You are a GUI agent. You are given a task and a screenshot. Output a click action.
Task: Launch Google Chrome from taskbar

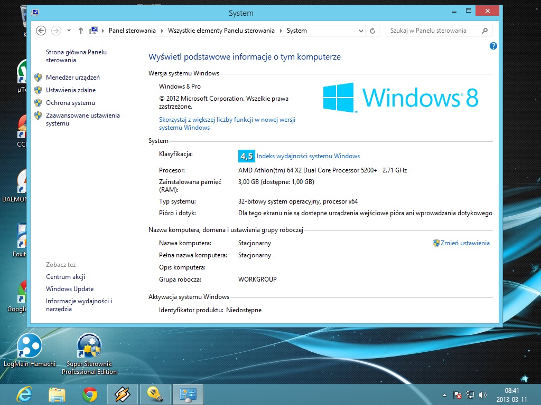[90, 394]
